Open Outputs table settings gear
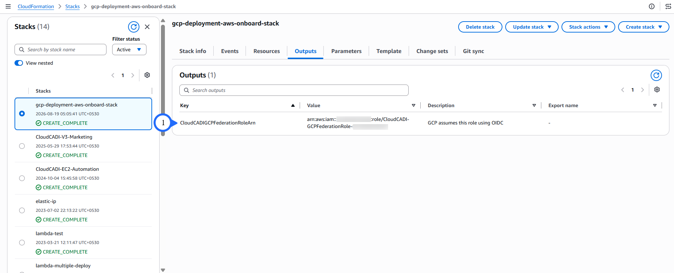 tap(657, 90)
